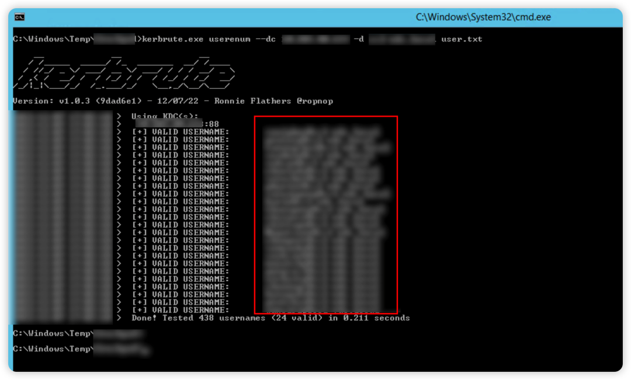
Task: Click the user.txt argument
Action: coord(462,39)
